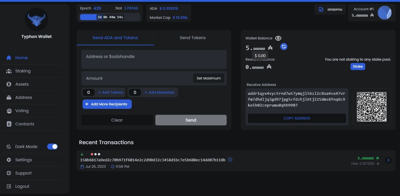Screen dimensions: 400x196
Task: Click the Settings gear icon
Action: (x=9, y=160)
